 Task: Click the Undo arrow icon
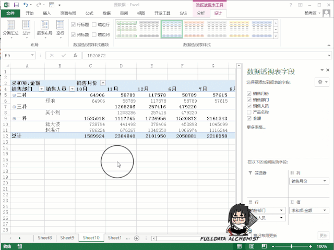[26, 5]
